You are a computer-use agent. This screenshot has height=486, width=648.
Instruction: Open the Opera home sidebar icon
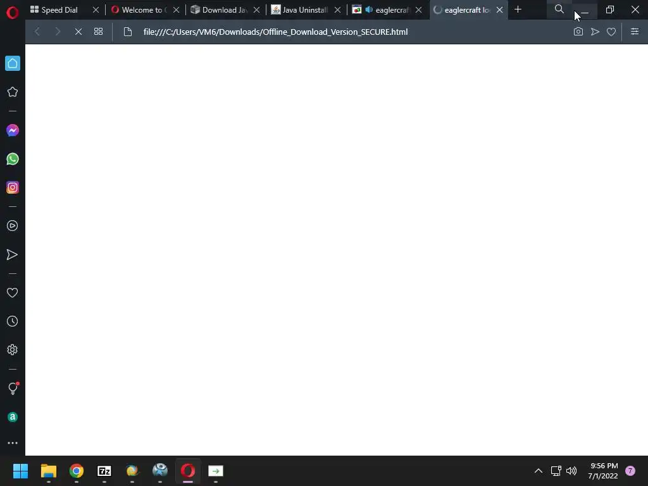[13, 63]
